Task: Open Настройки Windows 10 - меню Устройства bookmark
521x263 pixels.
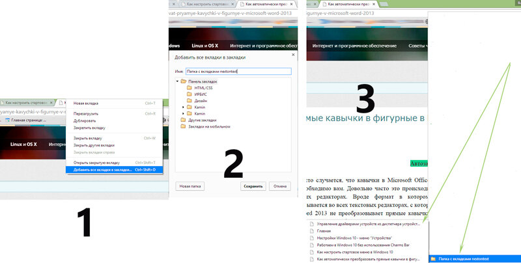Action: (x=354, y=238)
